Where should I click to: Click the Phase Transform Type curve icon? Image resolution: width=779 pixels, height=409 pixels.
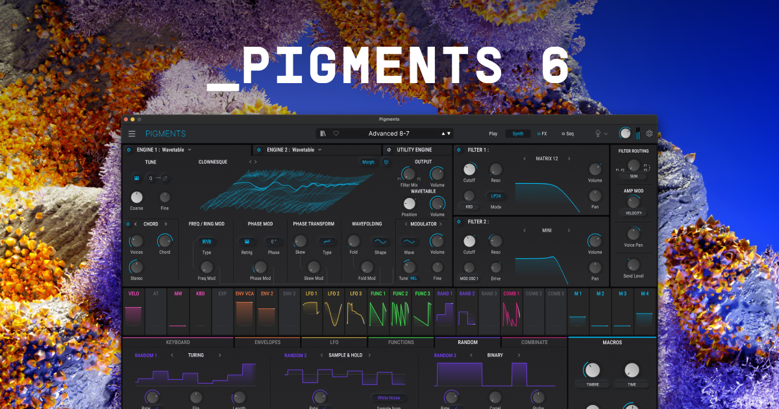tap(327, 242)
